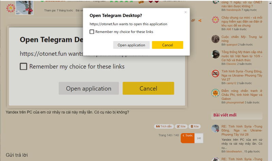Go to previous page with Trước
The image size is (272, 161).
188,138
